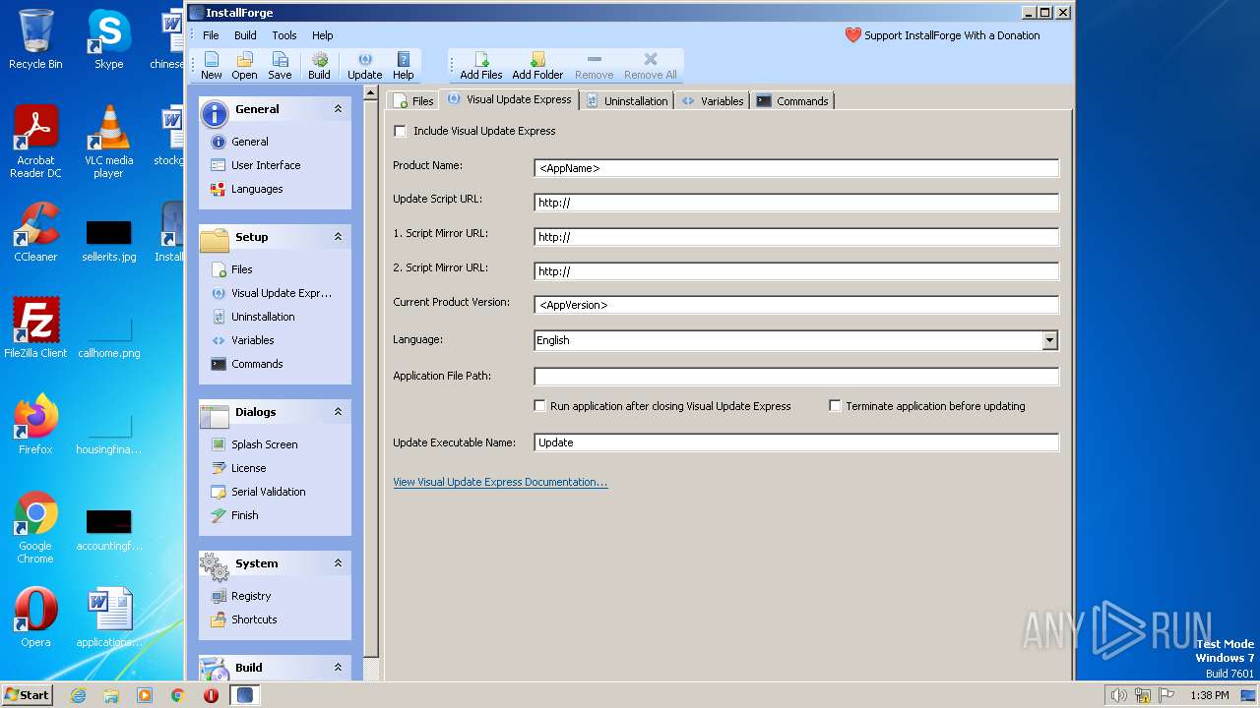The image size is (1260, 708).
Task: Open Registry under System
Action: tap(241, 596)
